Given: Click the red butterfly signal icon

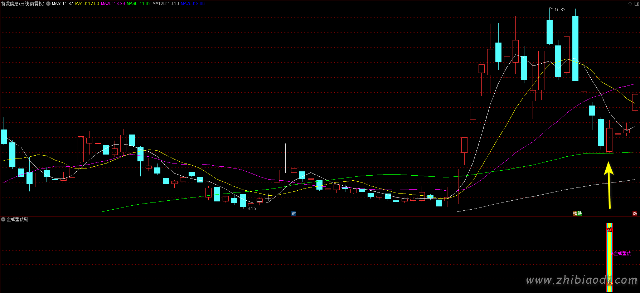Looking at the screenshot, I should 609,230.
